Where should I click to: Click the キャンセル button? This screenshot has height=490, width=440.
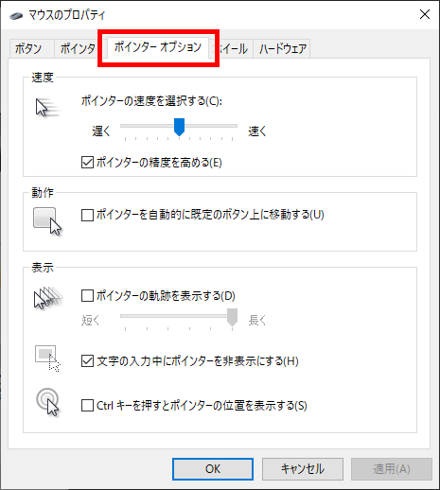[303, 469]
